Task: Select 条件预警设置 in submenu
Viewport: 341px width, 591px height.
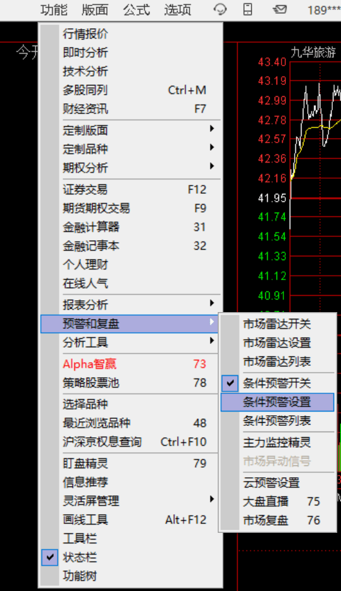Action: coord(277,402)
